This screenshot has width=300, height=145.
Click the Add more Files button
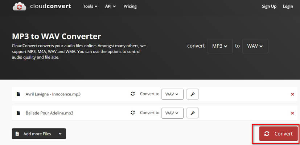click(x=39, y=133)
